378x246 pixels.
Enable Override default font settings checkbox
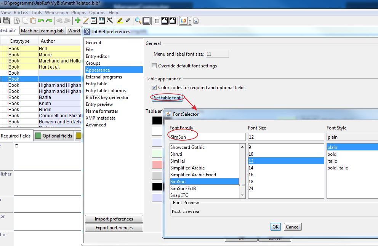[x=154, y=66]
